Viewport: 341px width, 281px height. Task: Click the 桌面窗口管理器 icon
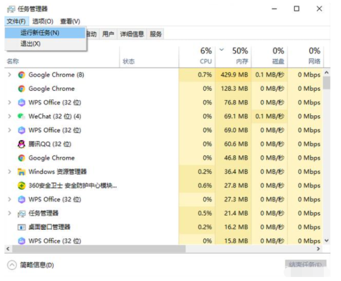click(x=21, y=227)
